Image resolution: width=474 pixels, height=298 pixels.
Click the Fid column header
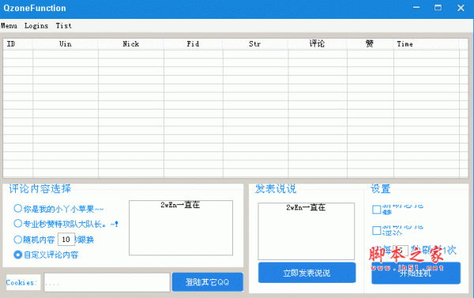pos(194,44)
